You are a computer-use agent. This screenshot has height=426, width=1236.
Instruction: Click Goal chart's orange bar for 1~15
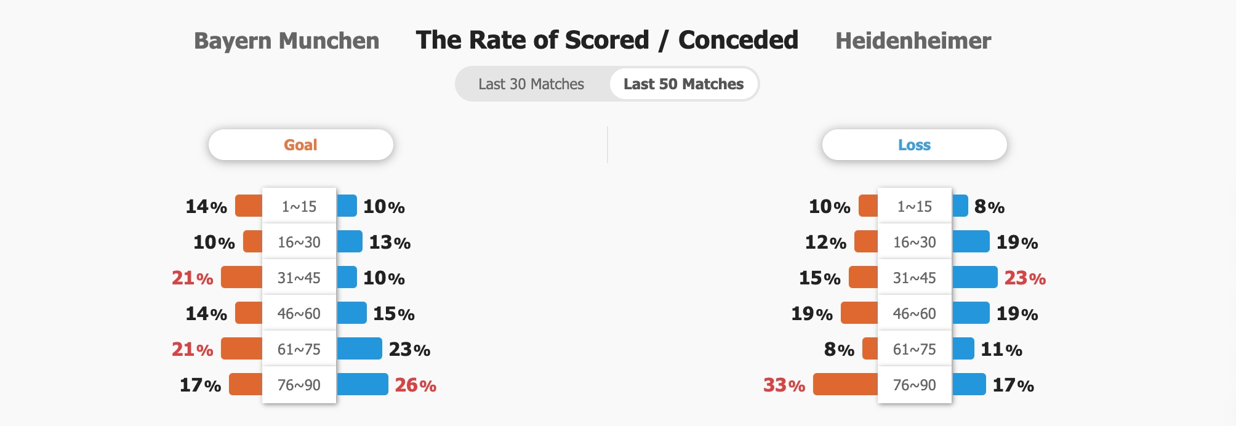point(249,206)
